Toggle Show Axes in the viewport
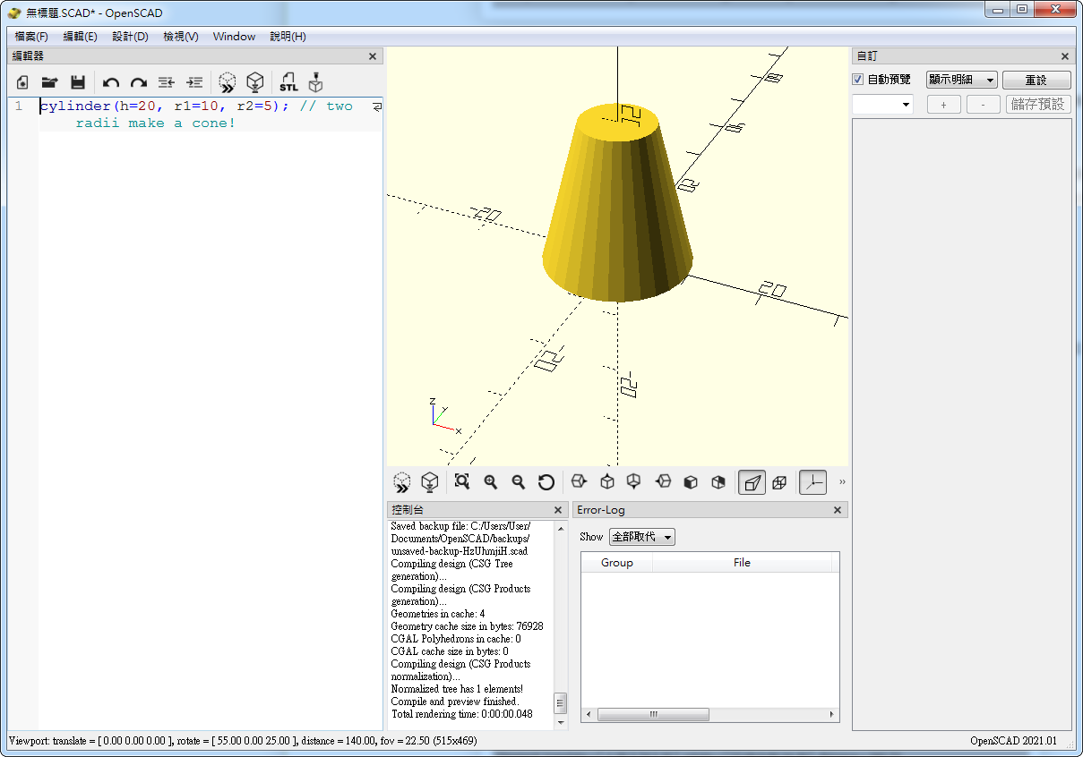 click(x=812, y=482)
